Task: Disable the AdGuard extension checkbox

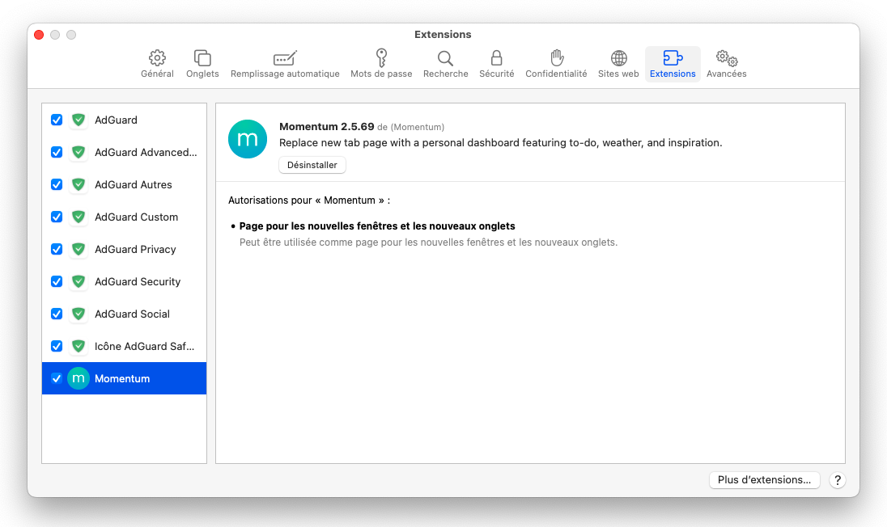Action: click(57, 120)
